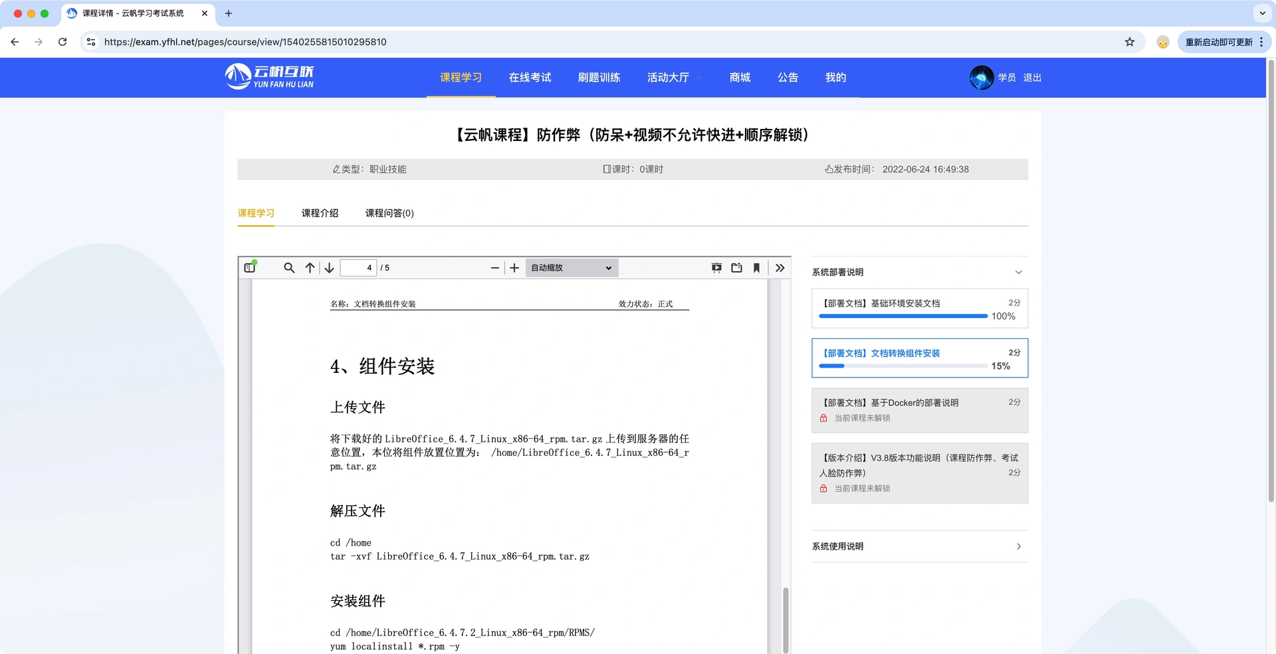
Task: Click the locked V3.8版本功能说明 lesson
Action: click(920, 473)
